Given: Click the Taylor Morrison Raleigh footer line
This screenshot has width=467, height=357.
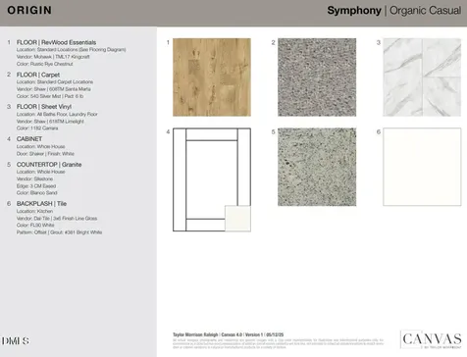Looking at the screenshot, I should click(228, 334).
